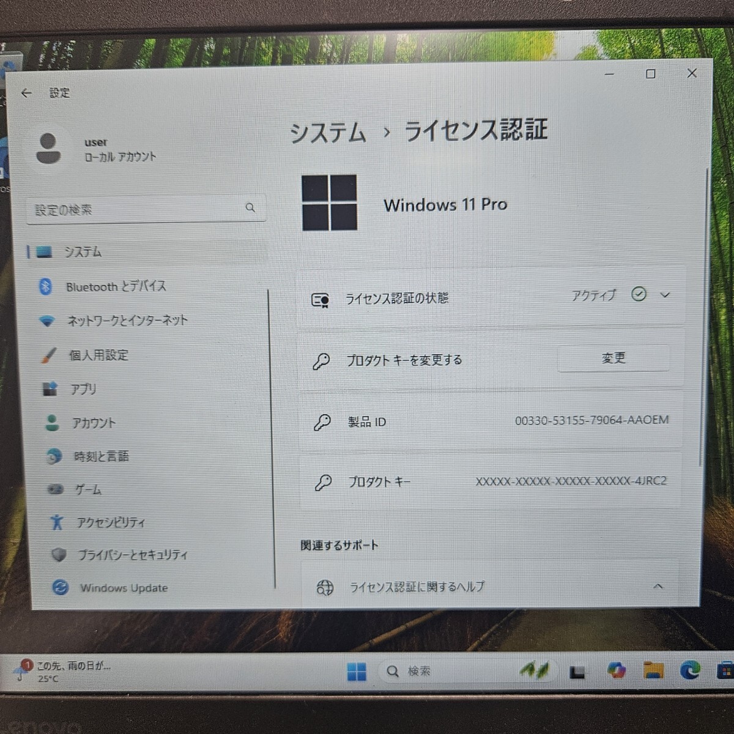Click the アカウント person icon in sidebar

click(x=52, y=423)
